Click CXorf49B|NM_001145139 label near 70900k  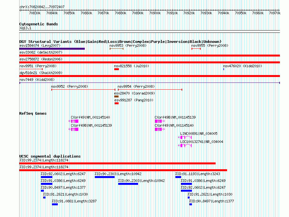(x=175, y=118)
